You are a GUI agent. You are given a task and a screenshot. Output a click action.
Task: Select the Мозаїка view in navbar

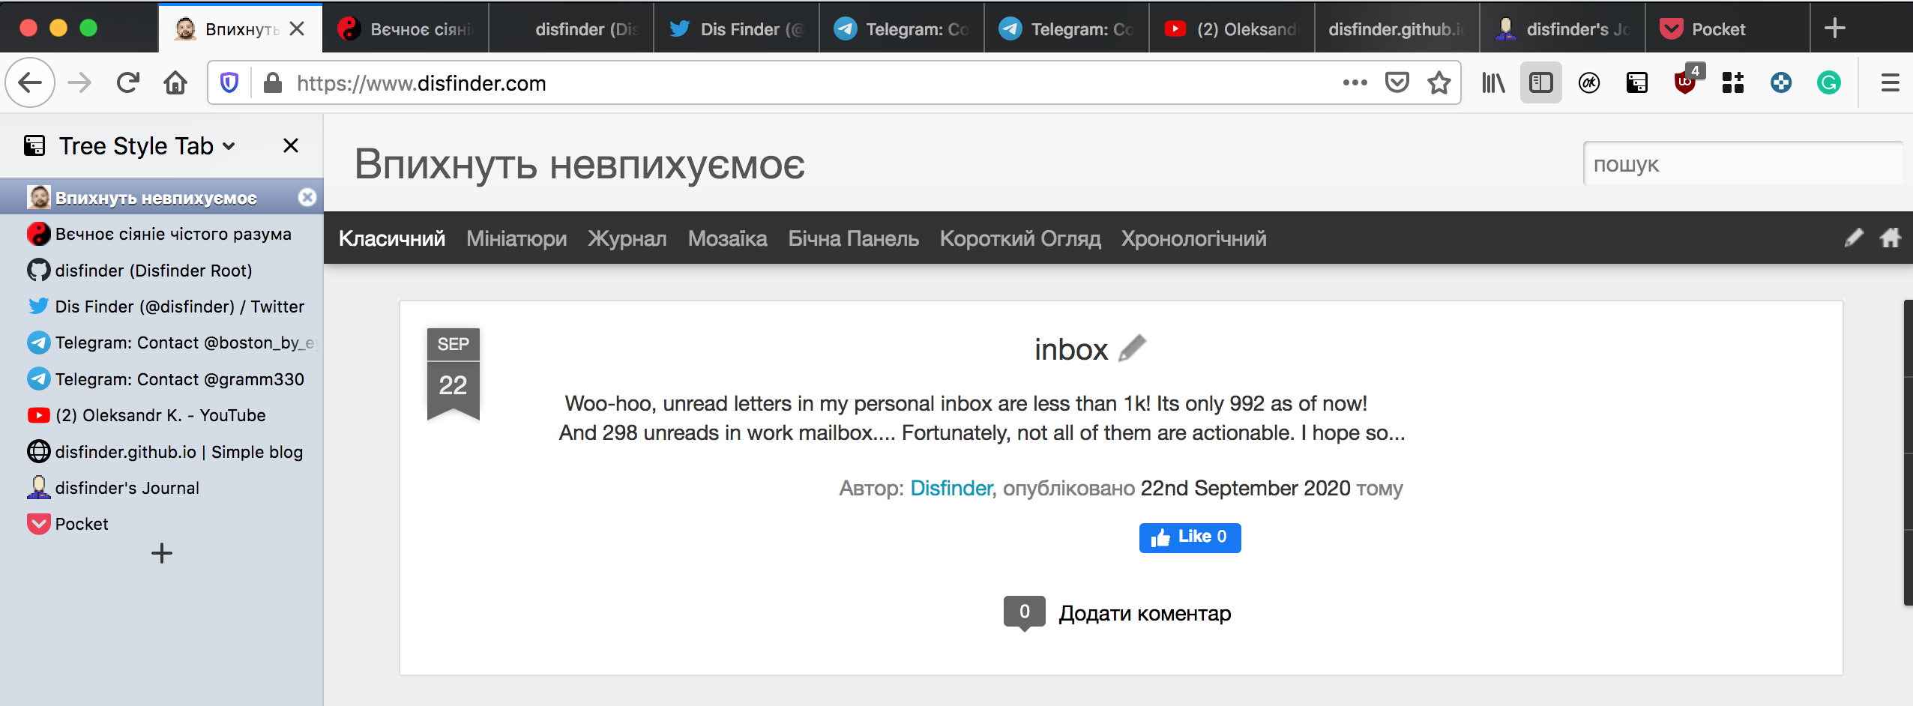(727, 238)
